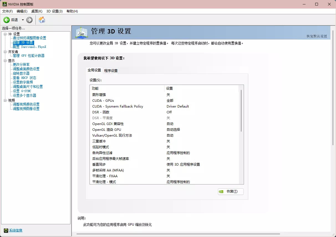The image size is (336, 237).
Task: Open 设置数字音频
Action: click(x=23, y=82)
